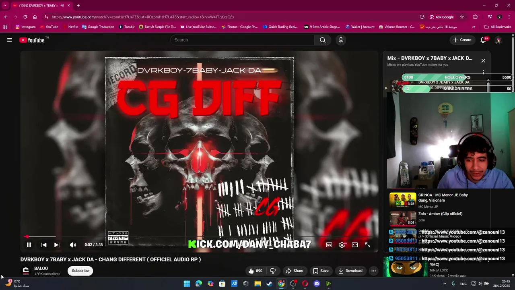515x290 pixels.
Task: Go to the browser home page
Action: [35, 17]
